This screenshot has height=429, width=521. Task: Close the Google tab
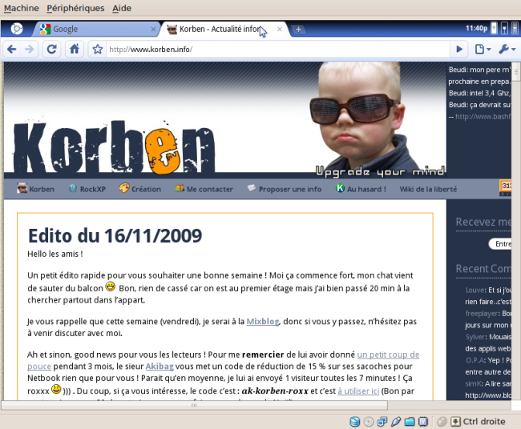153,29
